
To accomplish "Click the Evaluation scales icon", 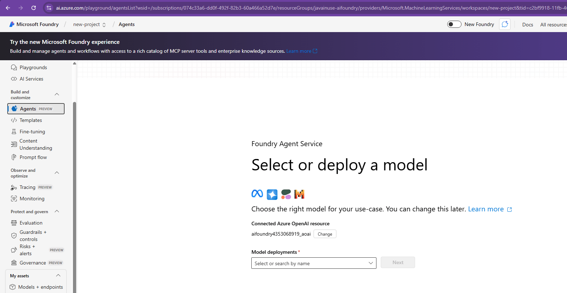I will (x=14, y=223).
